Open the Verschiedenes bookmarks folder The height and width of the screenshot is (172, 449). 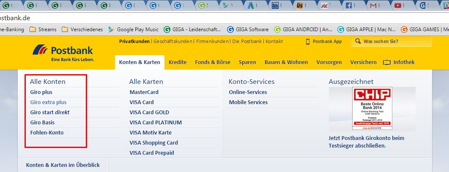(82, 30)
